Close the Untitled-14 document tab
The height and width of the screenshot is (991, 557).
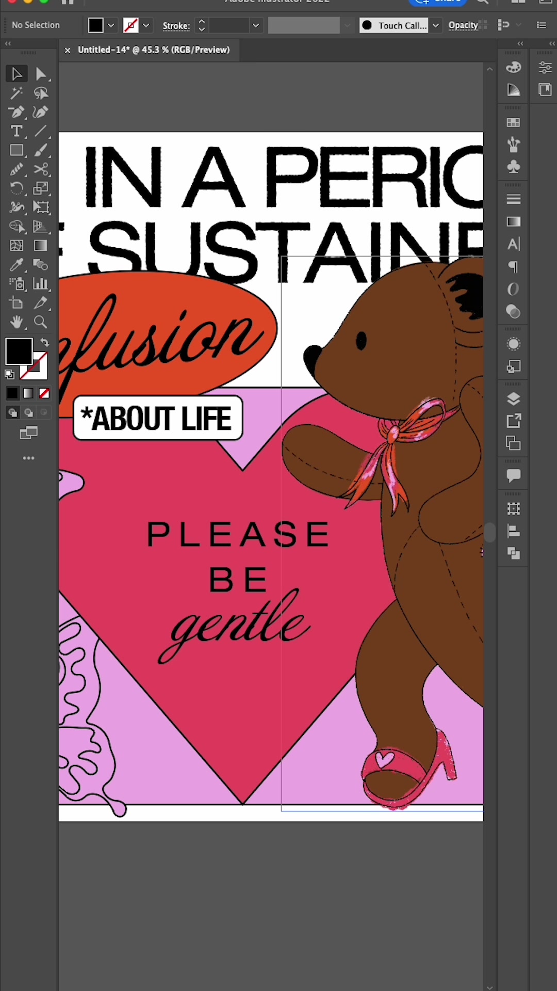(68, 50)
